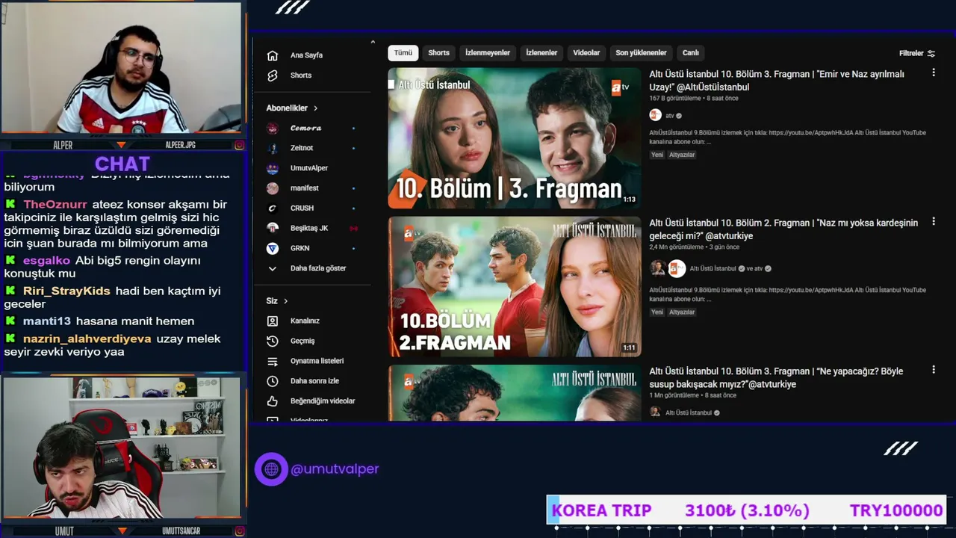Open the manifest channel avatar
This screenshot has width=956, height=538.
click(273, 188)
